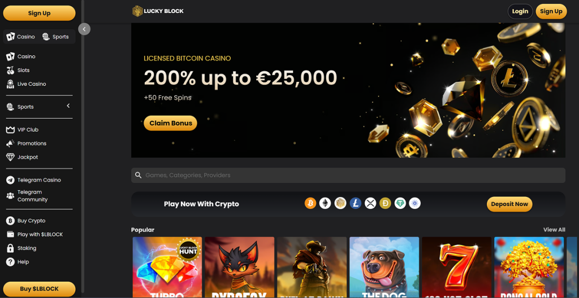Select the Tether coin icon
This screenshot has height=298, width=579.
(x=400, y=203)
